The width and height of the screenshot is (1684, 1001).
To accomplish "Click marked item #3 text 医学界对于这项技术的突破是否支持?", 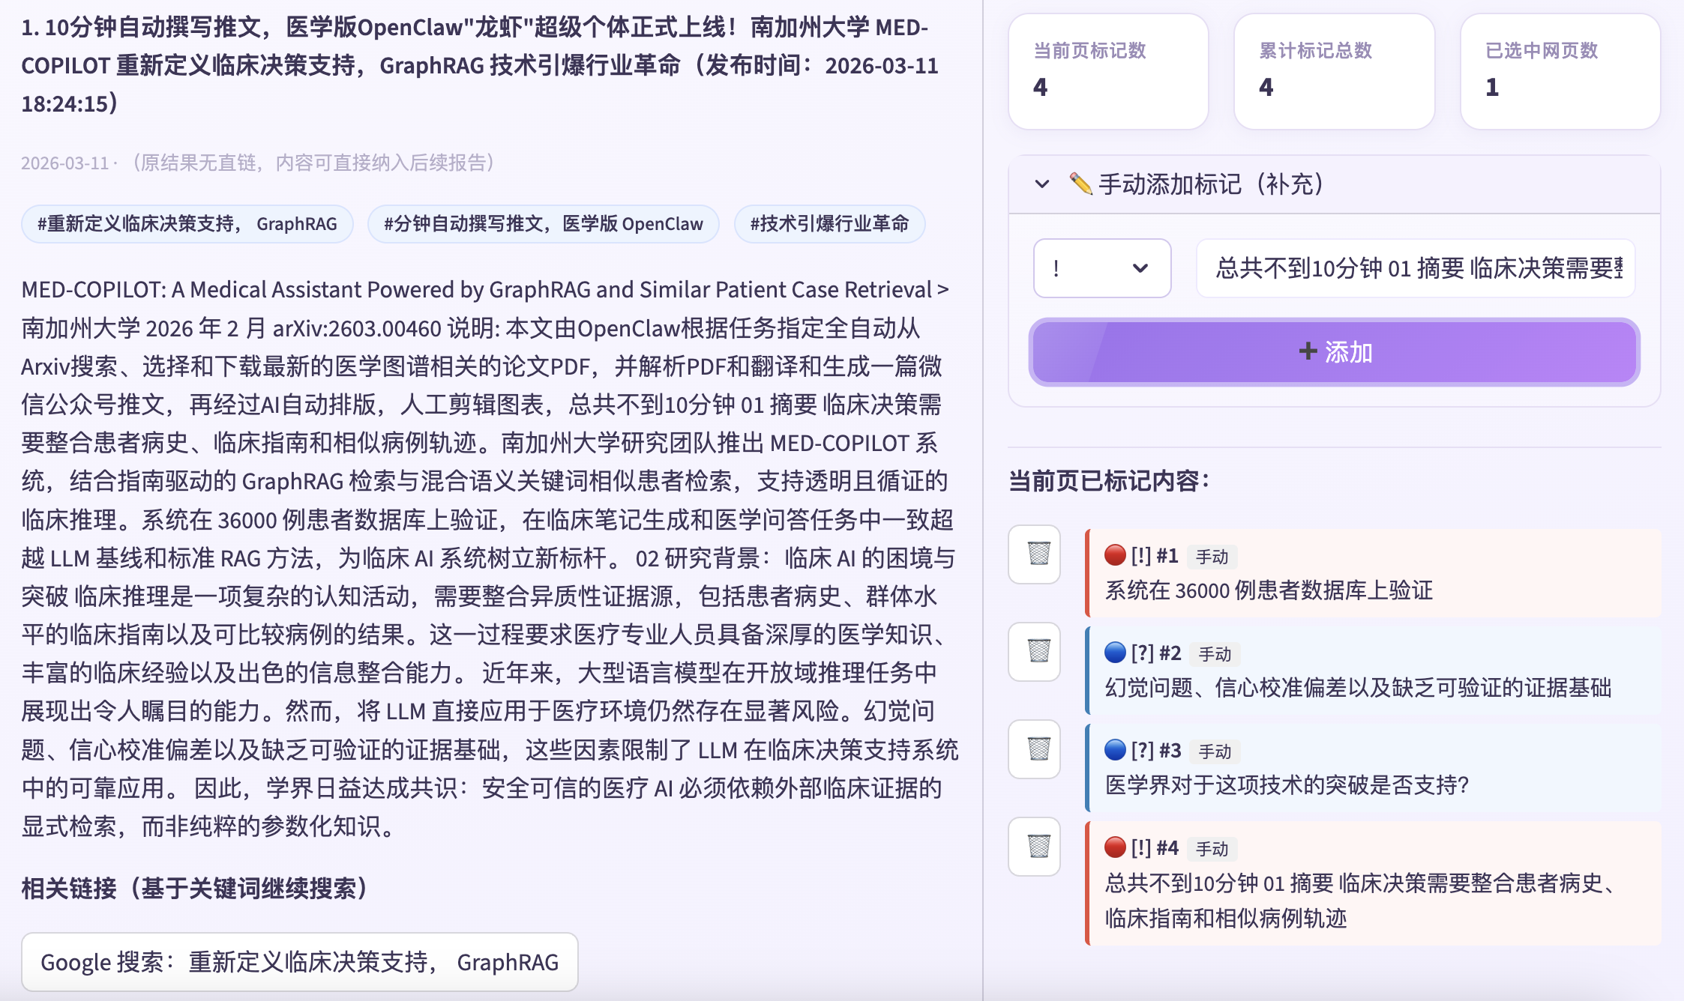I will pos(1287,785).
